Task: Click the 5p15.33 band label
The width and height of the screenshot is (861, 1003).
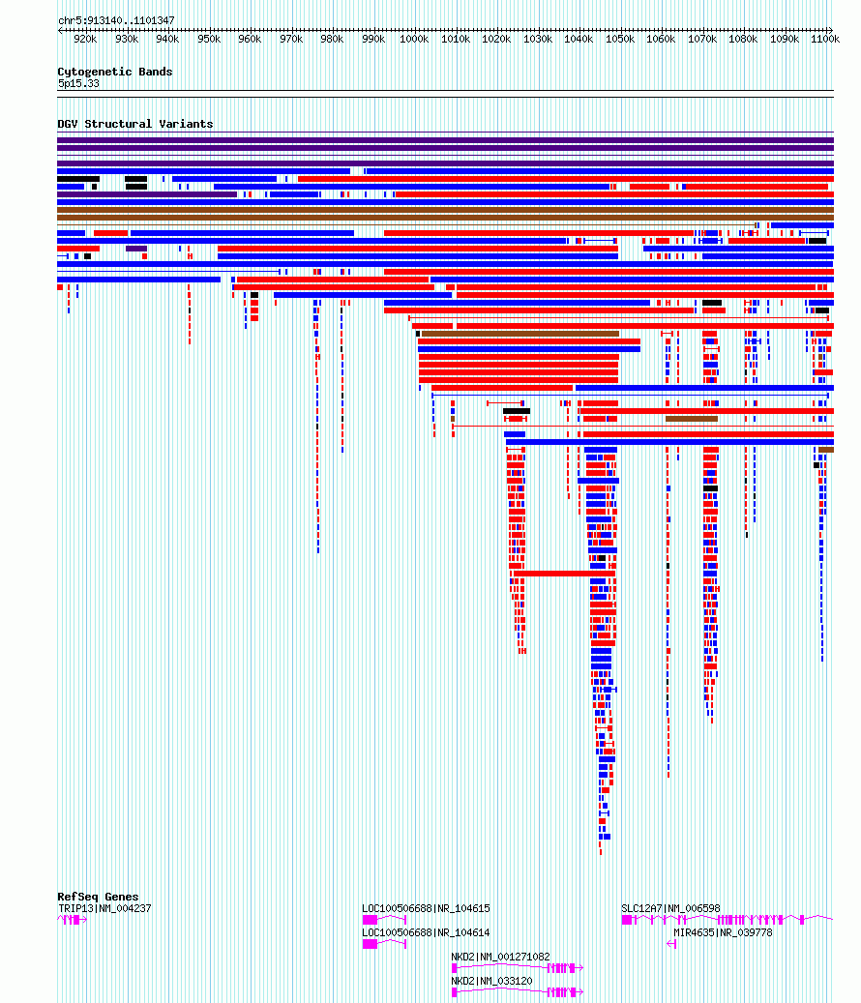Action: coord(78,84)
